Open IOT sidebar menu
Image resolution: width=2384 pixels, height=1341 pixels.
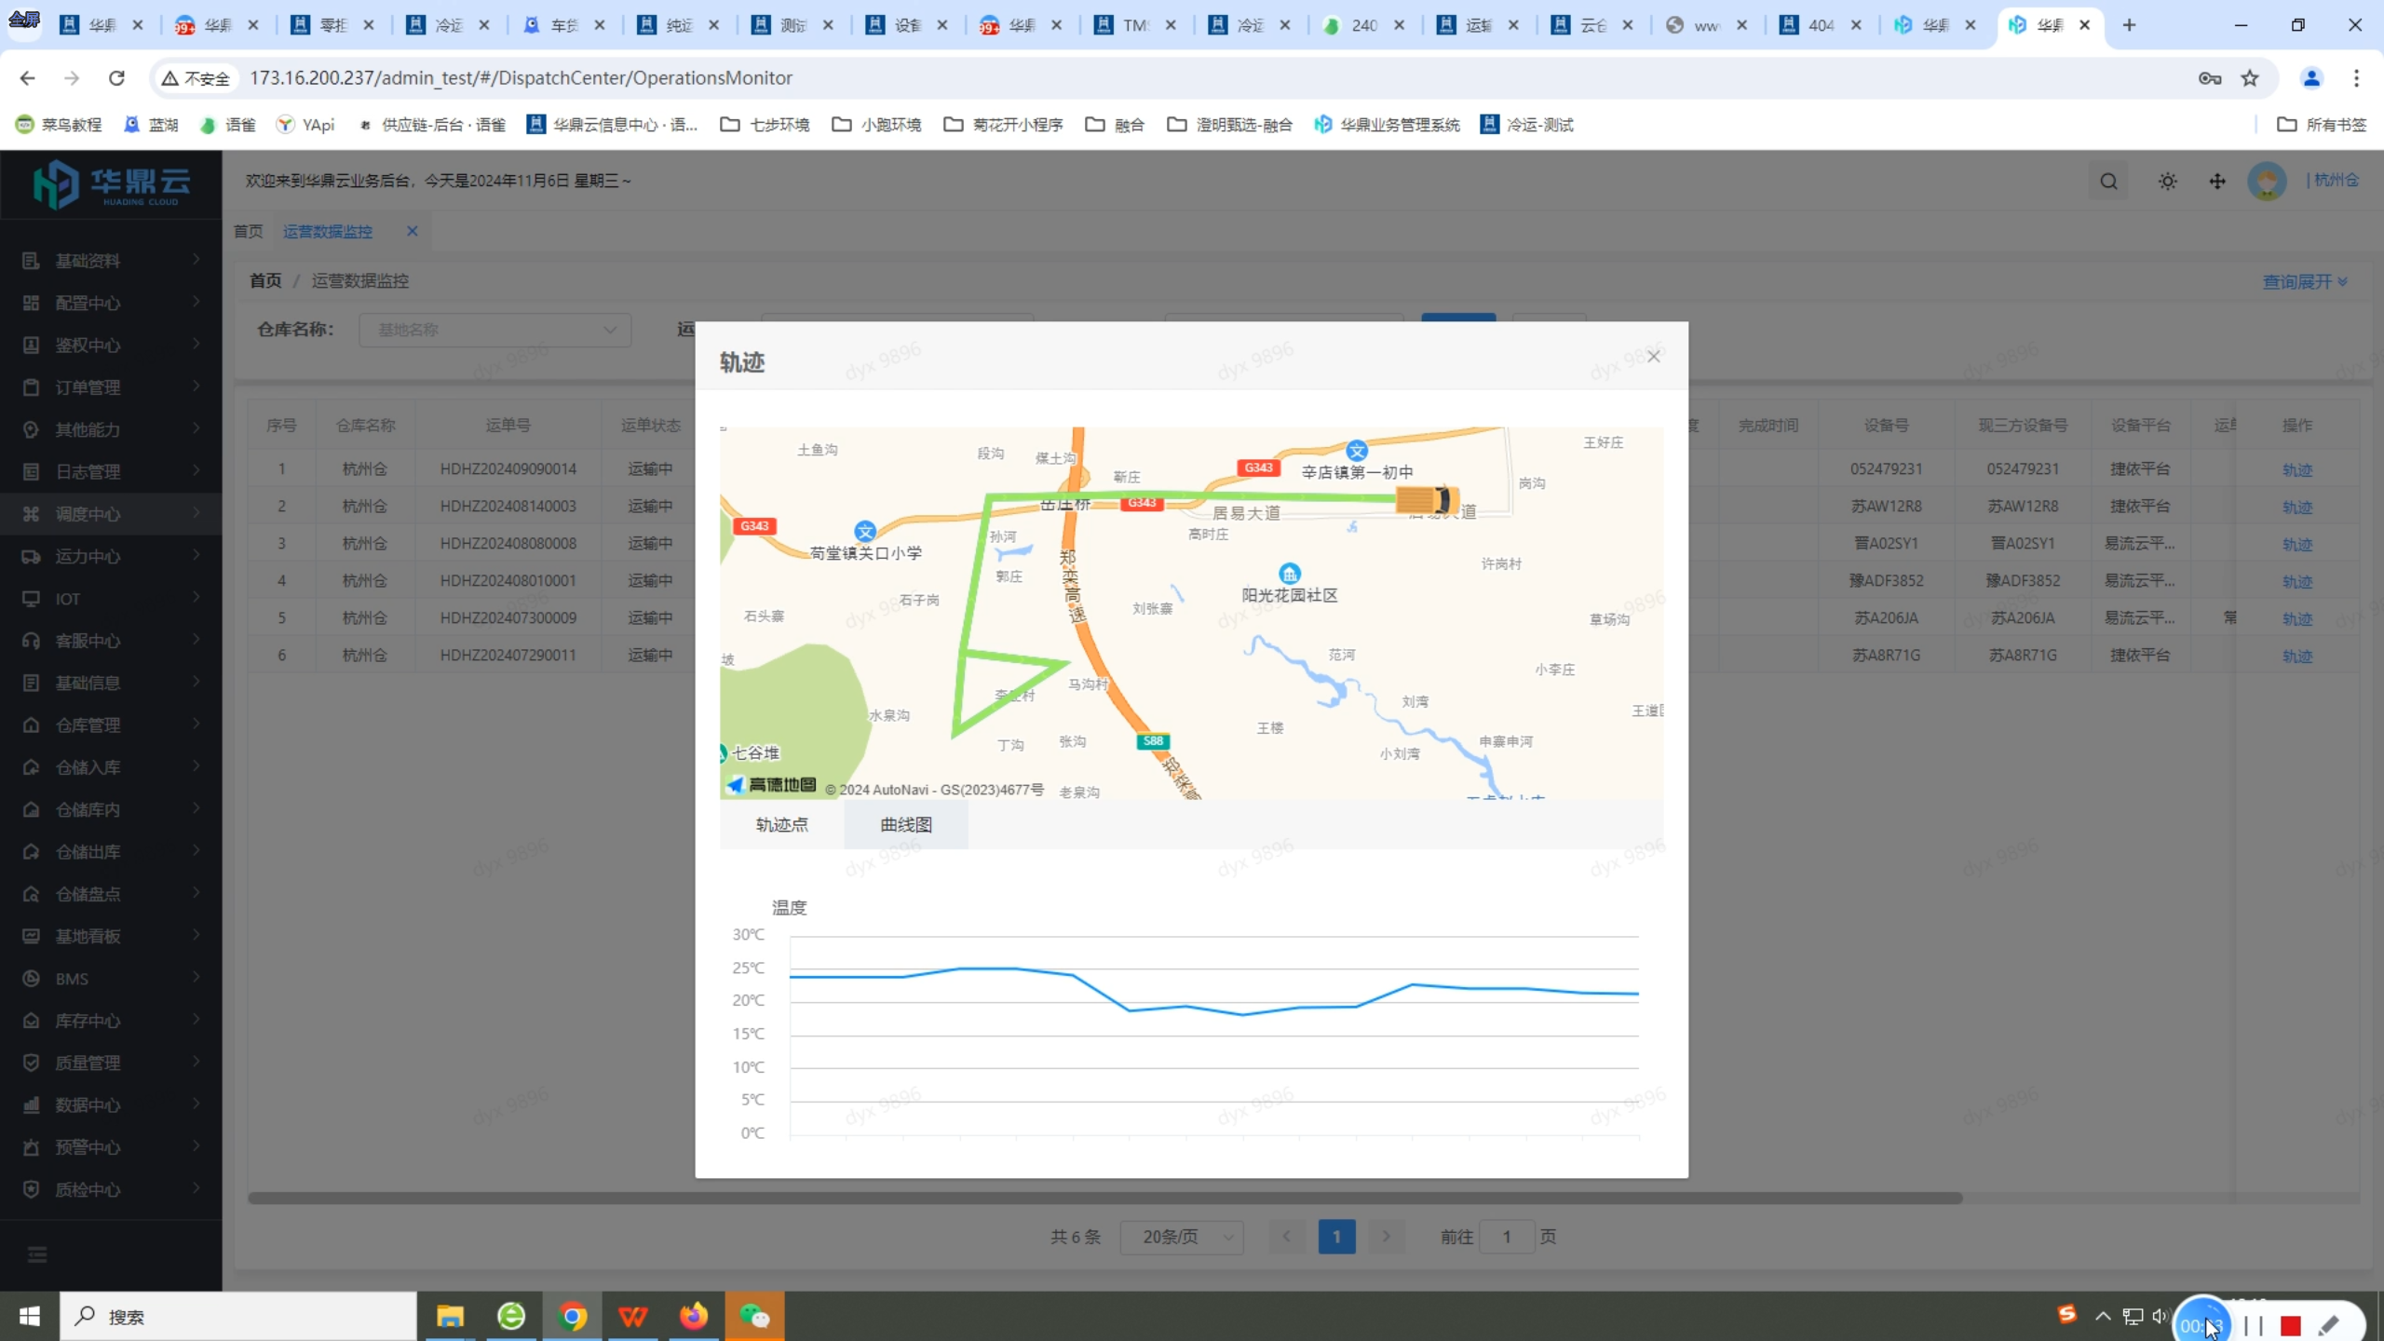[x=111, y=599]
